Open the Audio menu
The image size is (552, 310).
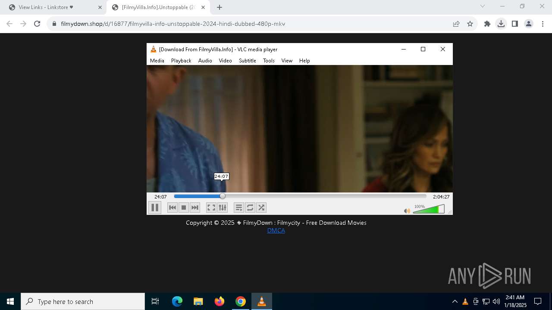click(205, 61)
